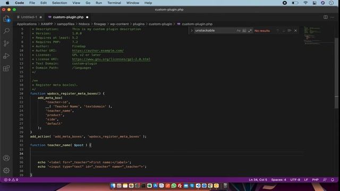The height and width of the screenshot is (191, 340).
Task: Open Control Center in menu bar
Action: pyautogui.click(x=314, y=3)
